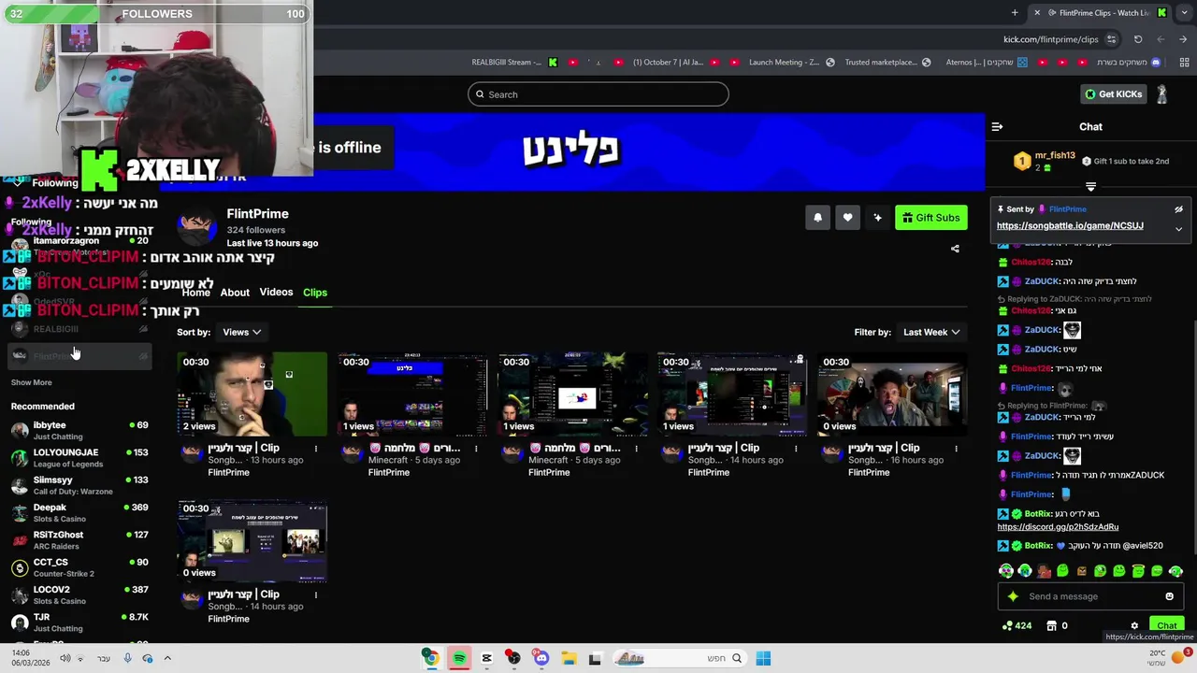1197x673 pixels.
Task: Click the Get KICKs button
Action: [1113, 93]
